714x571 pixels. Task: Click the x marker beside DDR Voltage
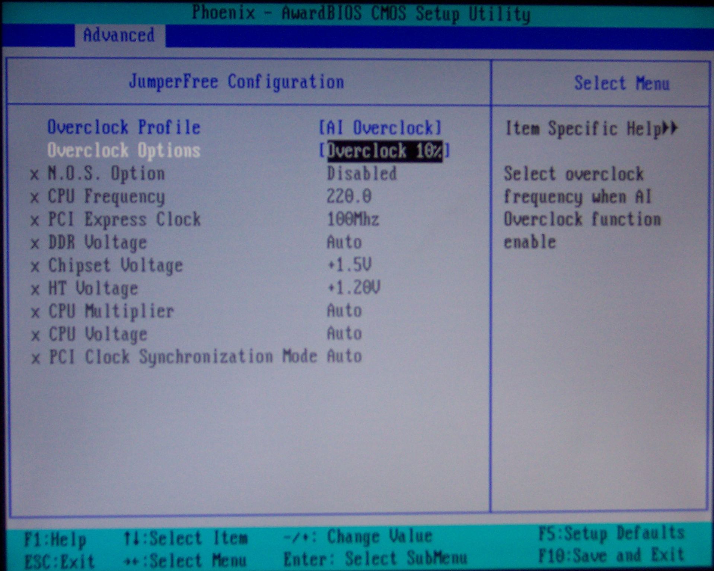(35, 244)
